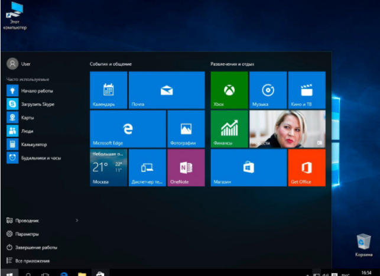Expand the Проводник submenu arrow
Image resolution: width=380 pixels, height=276 pixels.
(77, 220)
